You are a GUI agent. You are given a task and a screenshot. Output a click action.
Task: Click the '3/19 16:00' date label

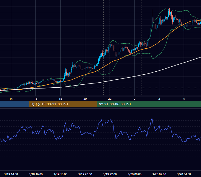click(36, 174)
